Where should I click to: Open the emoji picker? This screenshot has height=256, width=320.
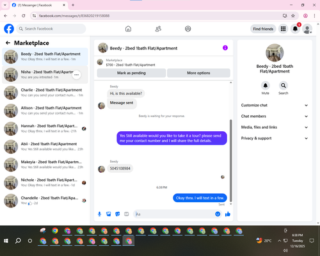[x=218, y=214]
